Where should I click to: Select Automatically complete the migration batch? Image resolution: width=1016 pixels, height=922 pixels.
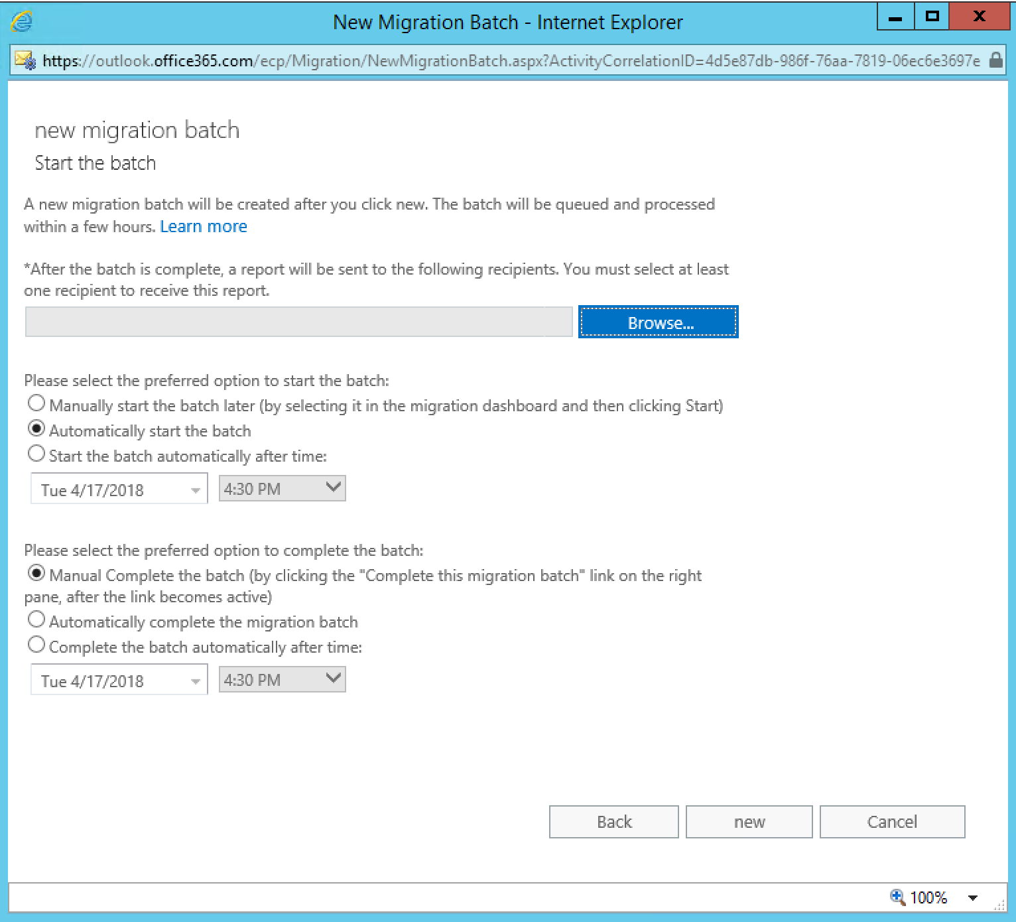click(x=36, y=620)
